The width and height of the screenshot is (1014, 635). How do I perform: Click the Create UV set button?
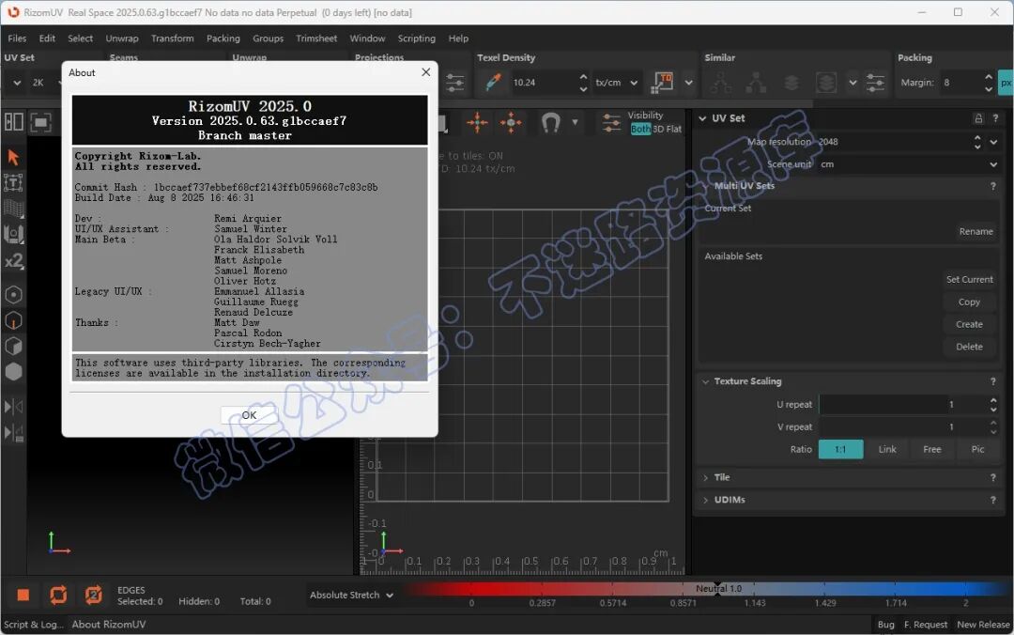coord(969,324)
